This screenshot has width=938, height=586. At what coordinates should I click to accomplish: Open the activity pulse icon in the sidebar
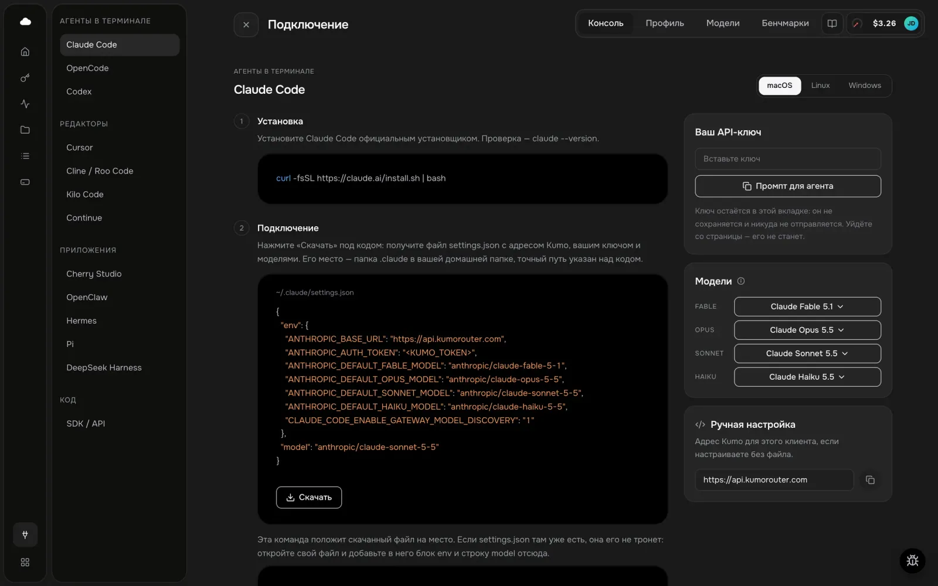coord(25,104)
